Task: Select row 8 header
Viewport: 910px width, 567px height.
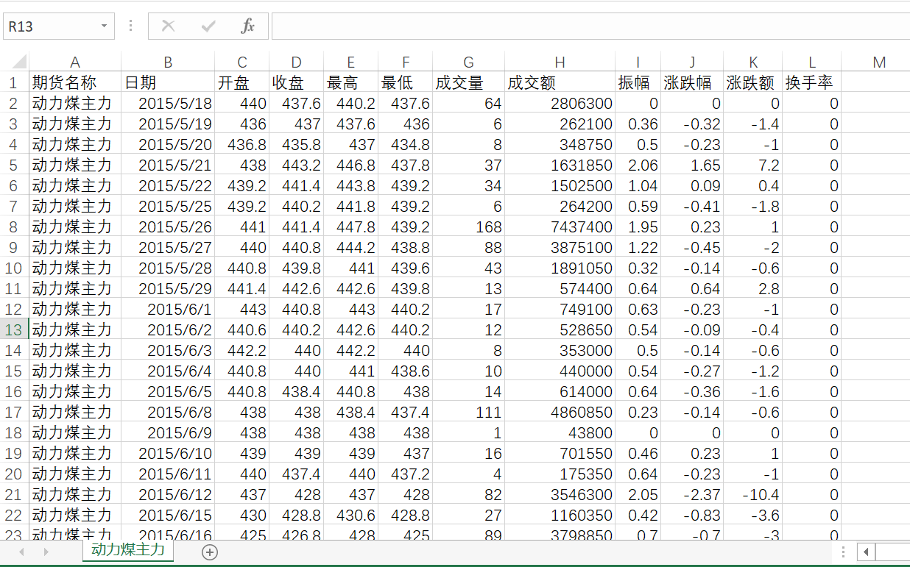Action: [14, 227]
